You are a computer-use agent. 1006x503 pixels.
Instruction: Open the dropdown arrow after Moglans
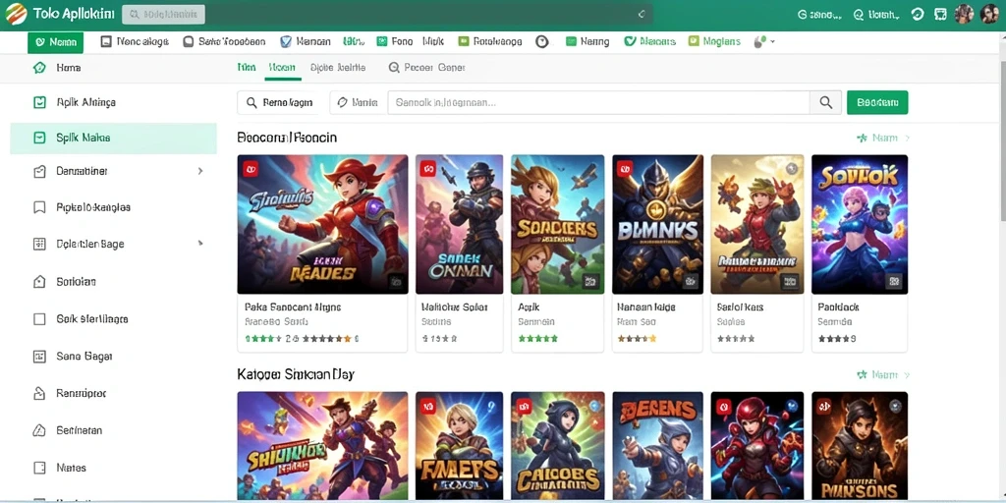pyautogui.click(x=772, y=41)
